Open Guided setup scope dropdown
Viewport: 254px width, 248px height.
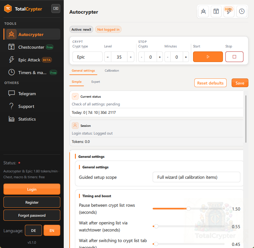196,177
